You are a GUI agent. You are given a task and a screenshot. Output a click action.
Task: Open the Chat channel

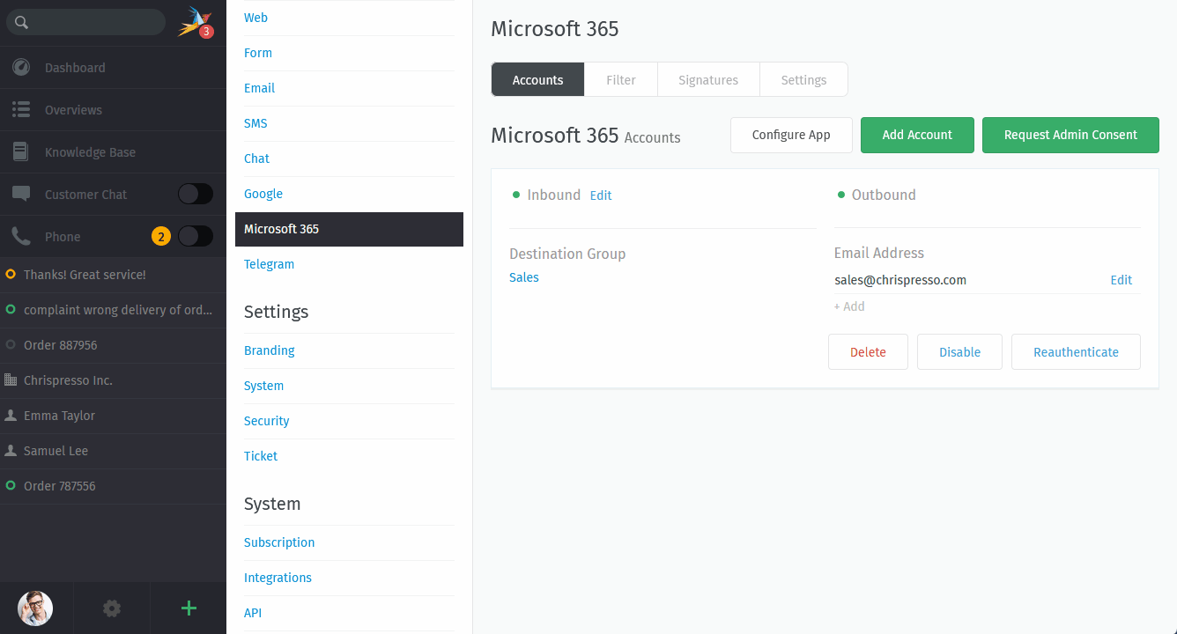tap(256, 158)
